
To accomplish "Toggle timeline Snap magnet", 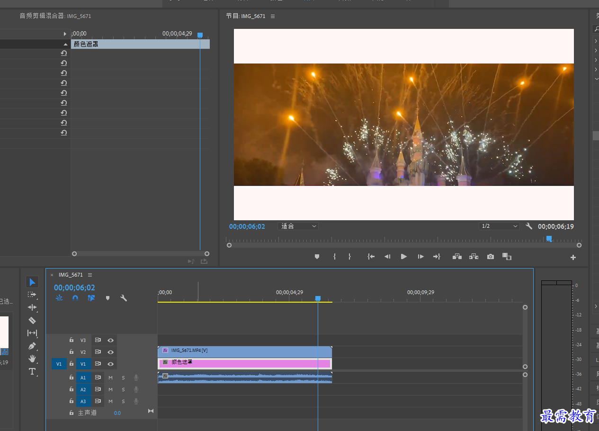I will [75, 298].
